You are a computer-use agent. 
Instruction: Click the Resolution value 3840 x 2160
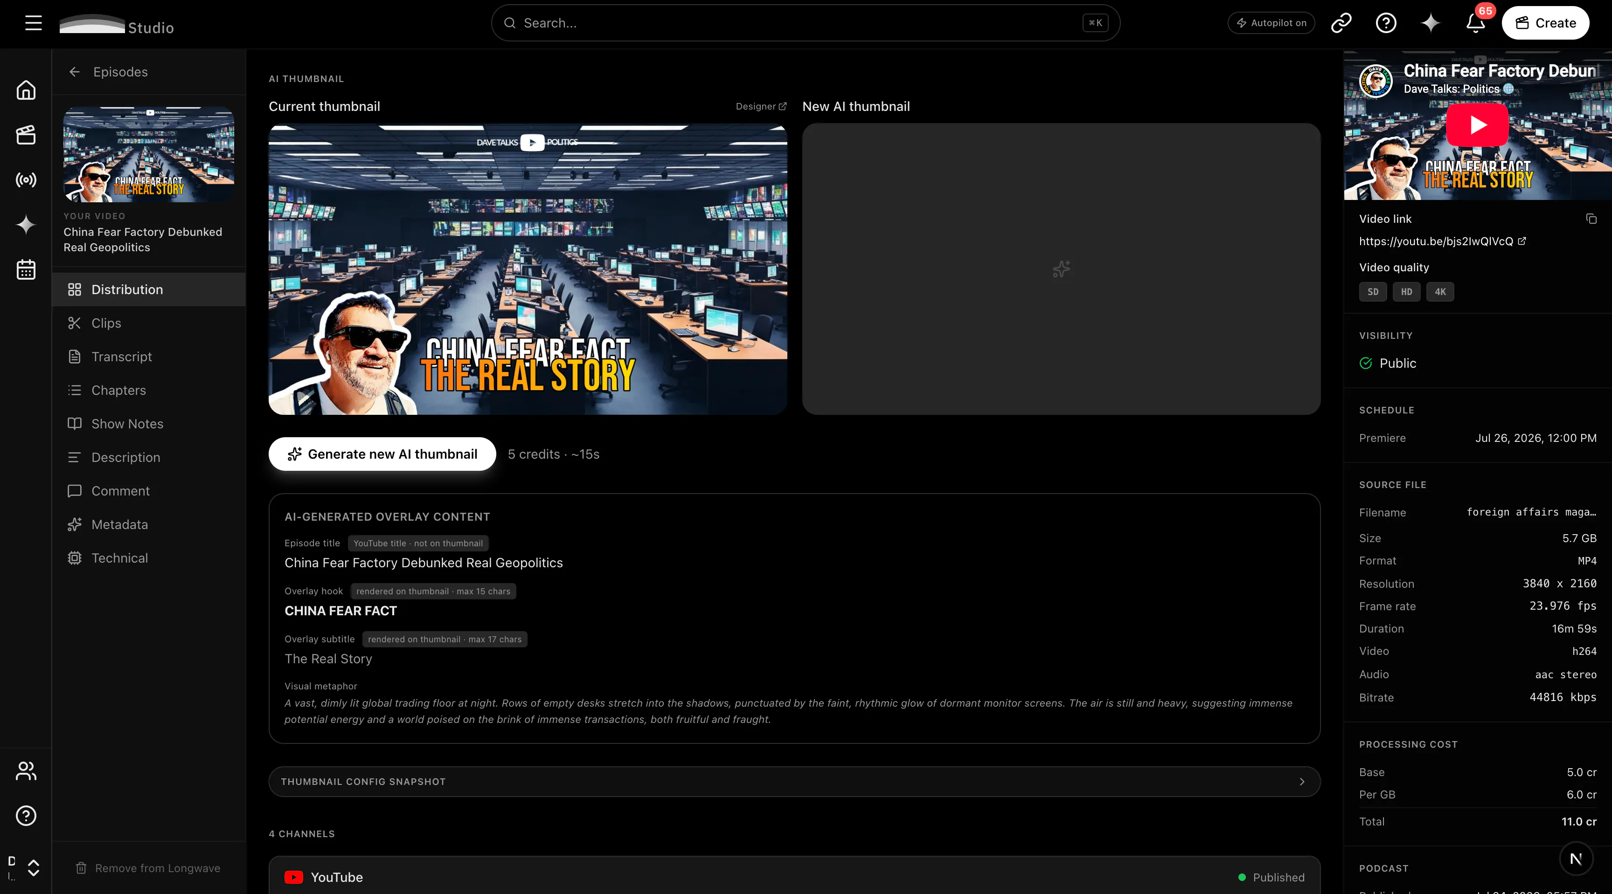click(1559, 583)
